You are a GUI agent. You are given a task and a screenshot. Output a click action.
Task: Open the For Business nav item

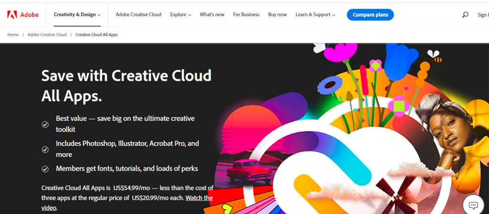246,15
